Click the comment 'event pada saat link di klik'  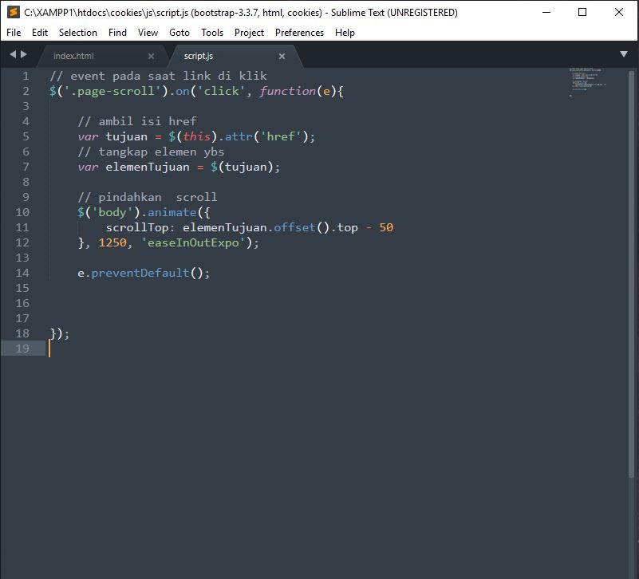158,77
